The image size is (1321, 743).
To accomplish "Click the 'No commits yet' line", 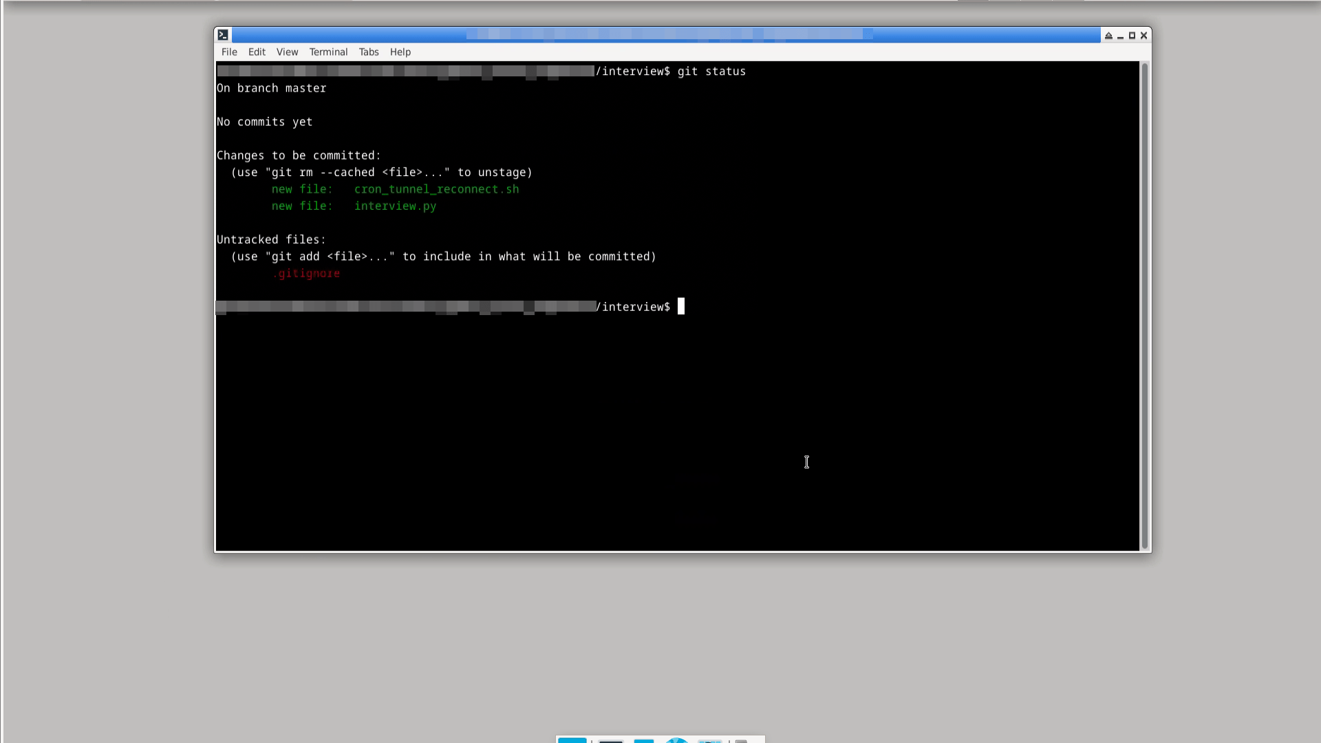I will 265,122.
